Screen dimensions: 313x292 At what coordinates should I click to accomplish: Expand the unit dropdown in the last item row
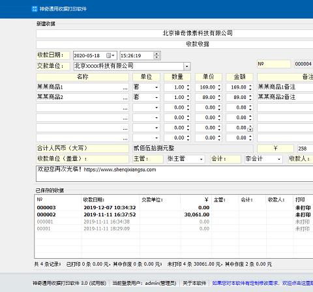[156, 138]
